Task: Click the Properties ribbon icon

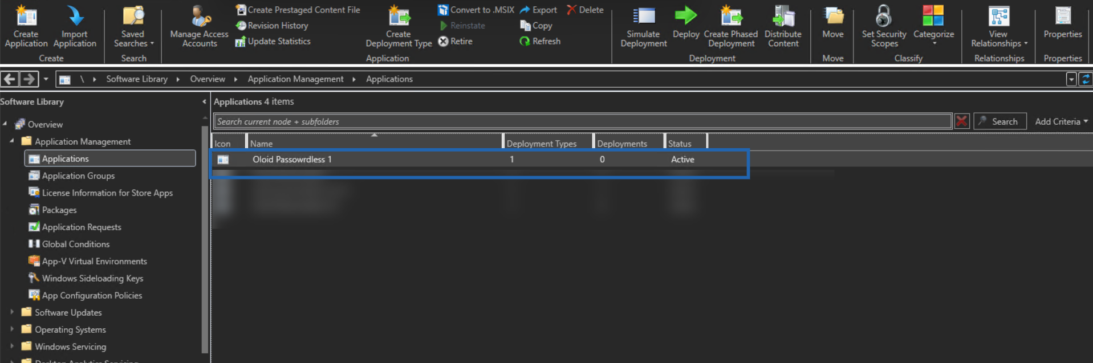Action: pos(1063,16)
